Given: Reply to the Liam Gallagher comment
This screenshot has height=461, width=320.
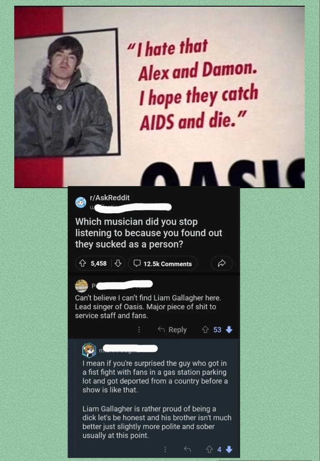Looking at the screenshot, I should pos(172,330).
